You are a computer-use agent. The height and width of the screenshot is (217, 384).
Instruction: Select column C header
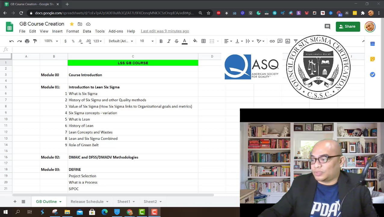[133, 56]
